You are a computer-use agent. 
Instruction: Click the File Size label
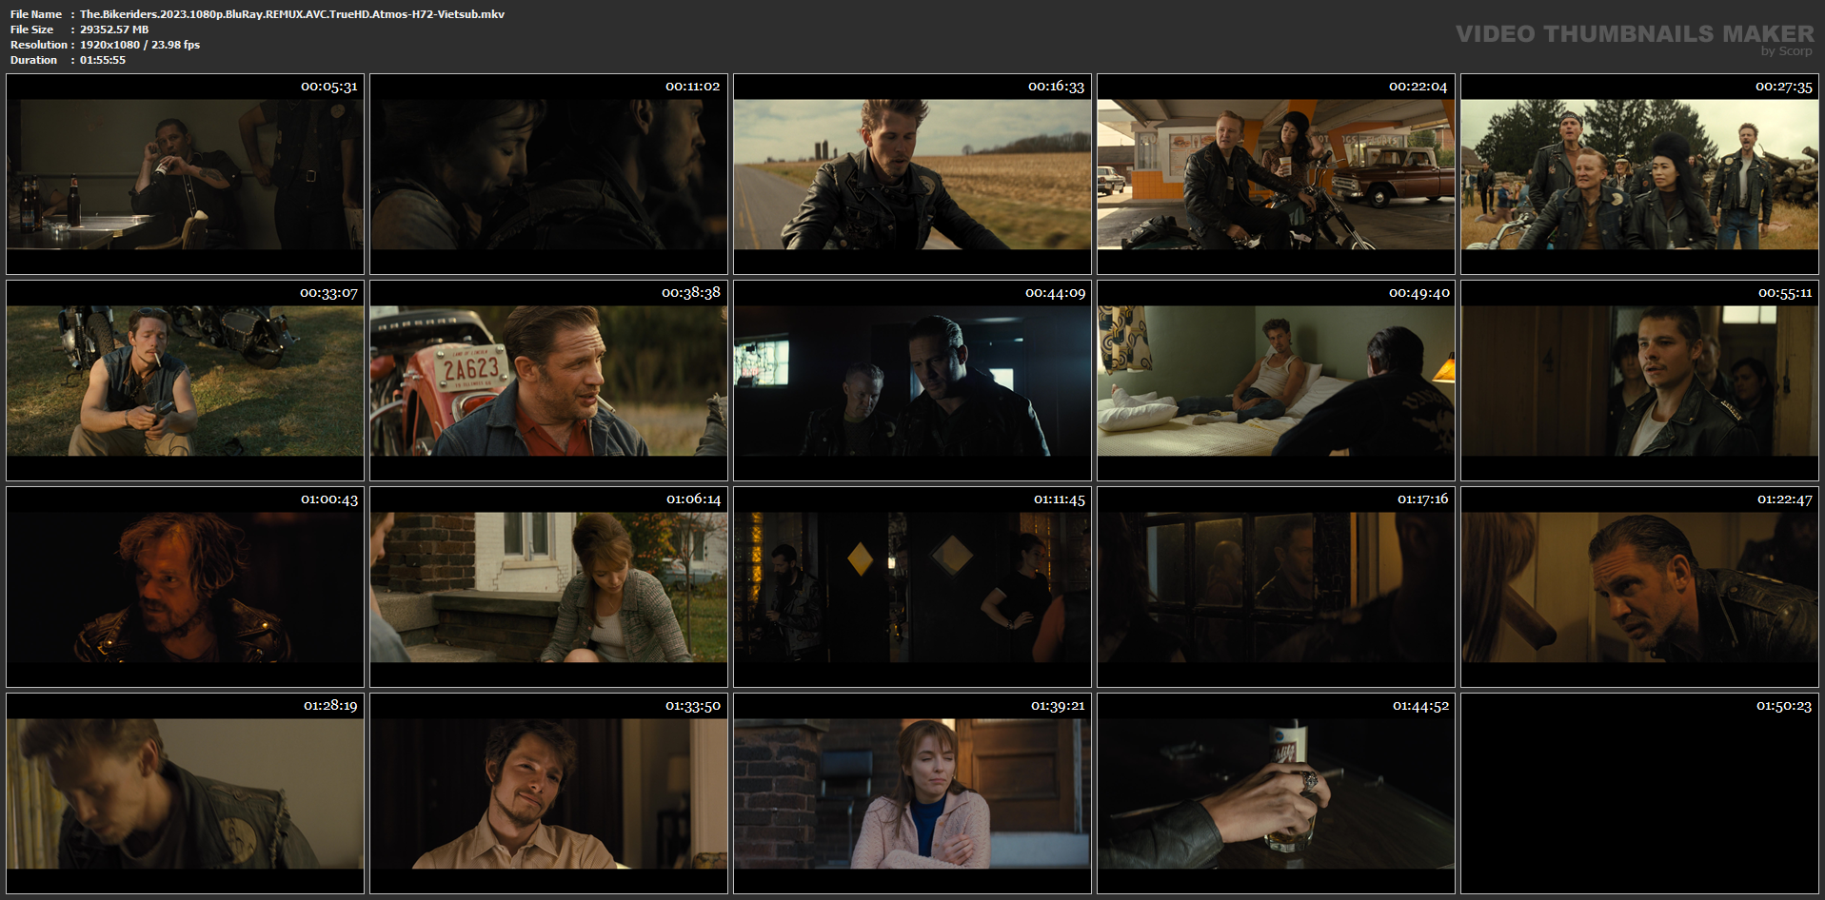(32, 29)
